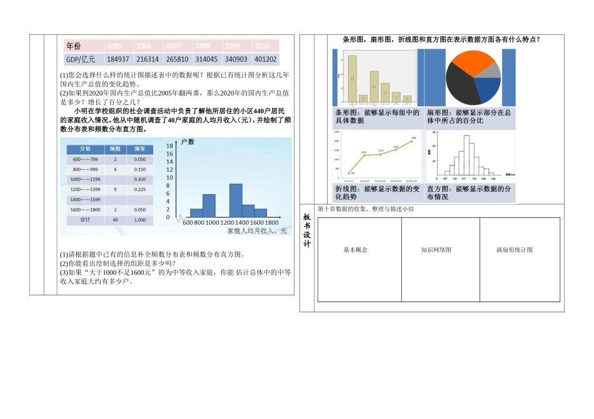Select the 1200——1399 group row
594x419 pixels.
coord(110,189)
